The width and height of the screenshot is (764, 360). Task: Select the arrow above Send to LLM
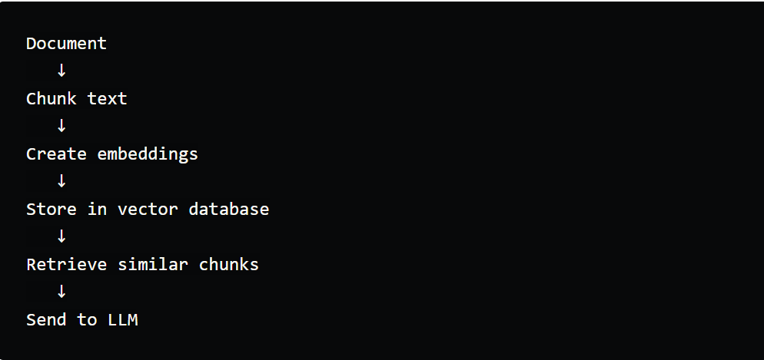tap(61, 292)
